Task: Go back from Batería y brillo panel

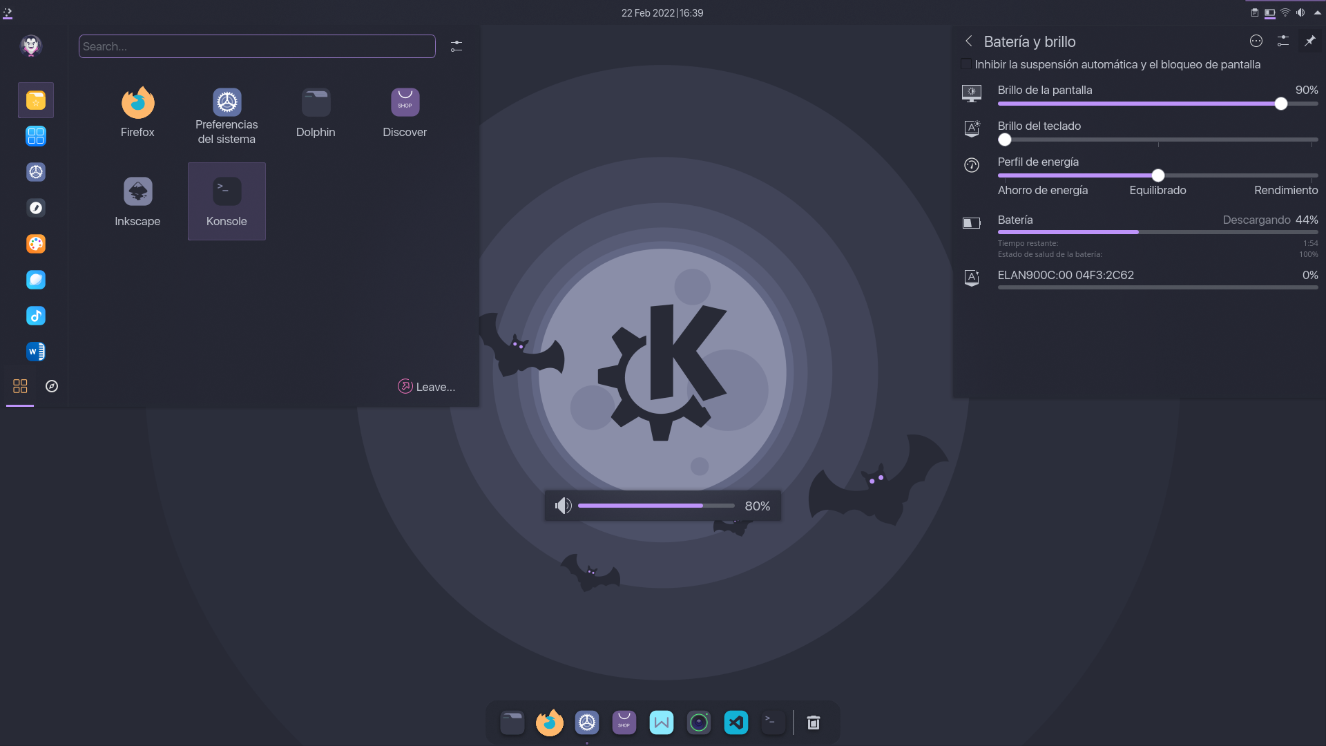Action: tap(969, 41)
